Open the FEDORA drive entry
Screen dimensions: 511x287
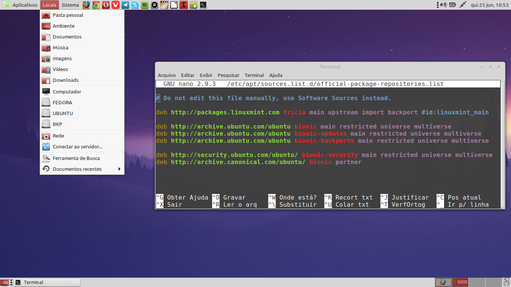82,103
